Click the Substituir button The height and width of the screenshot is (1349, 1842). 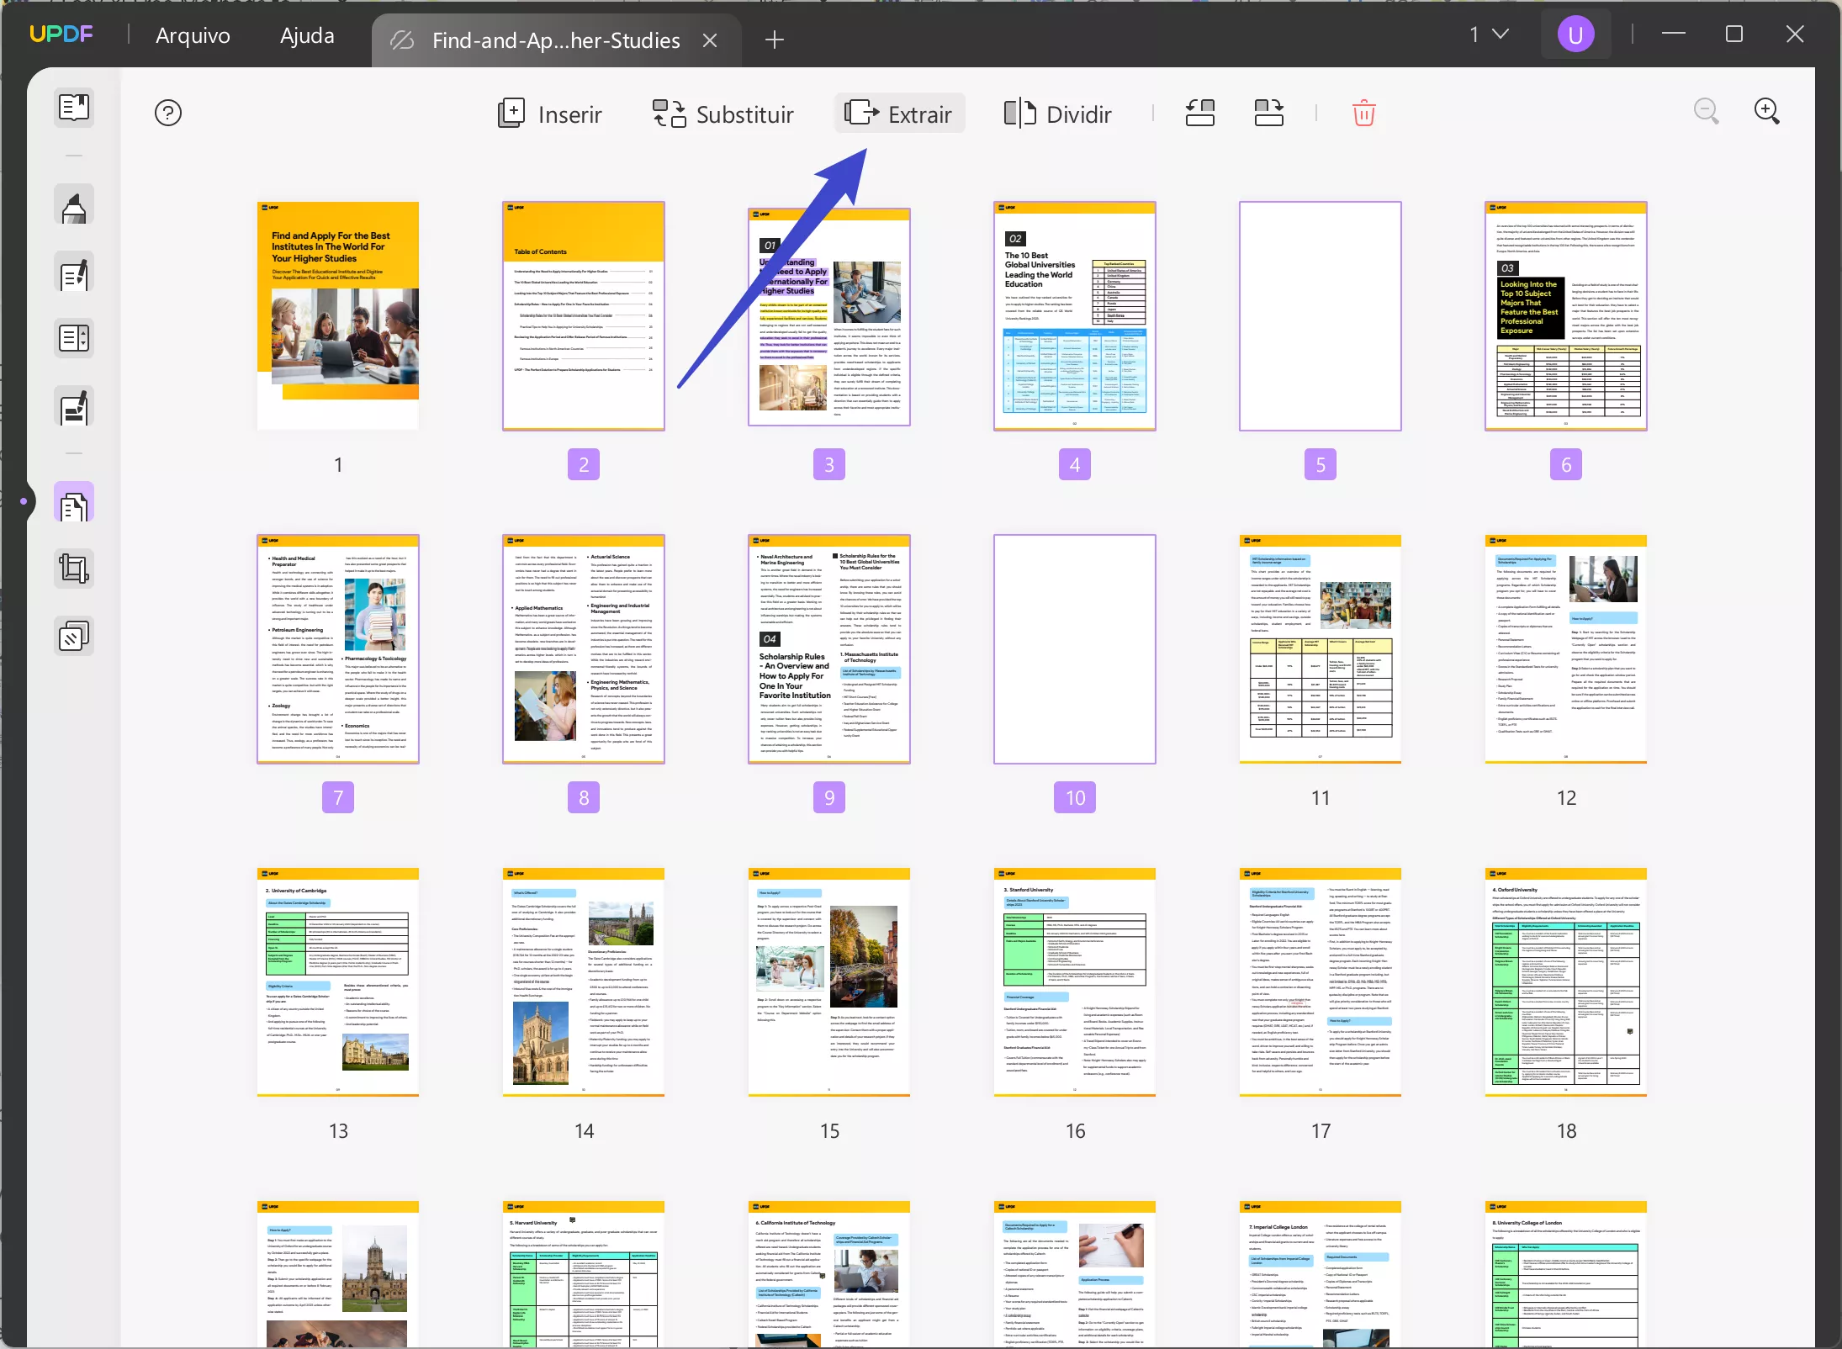pos(723,114)
